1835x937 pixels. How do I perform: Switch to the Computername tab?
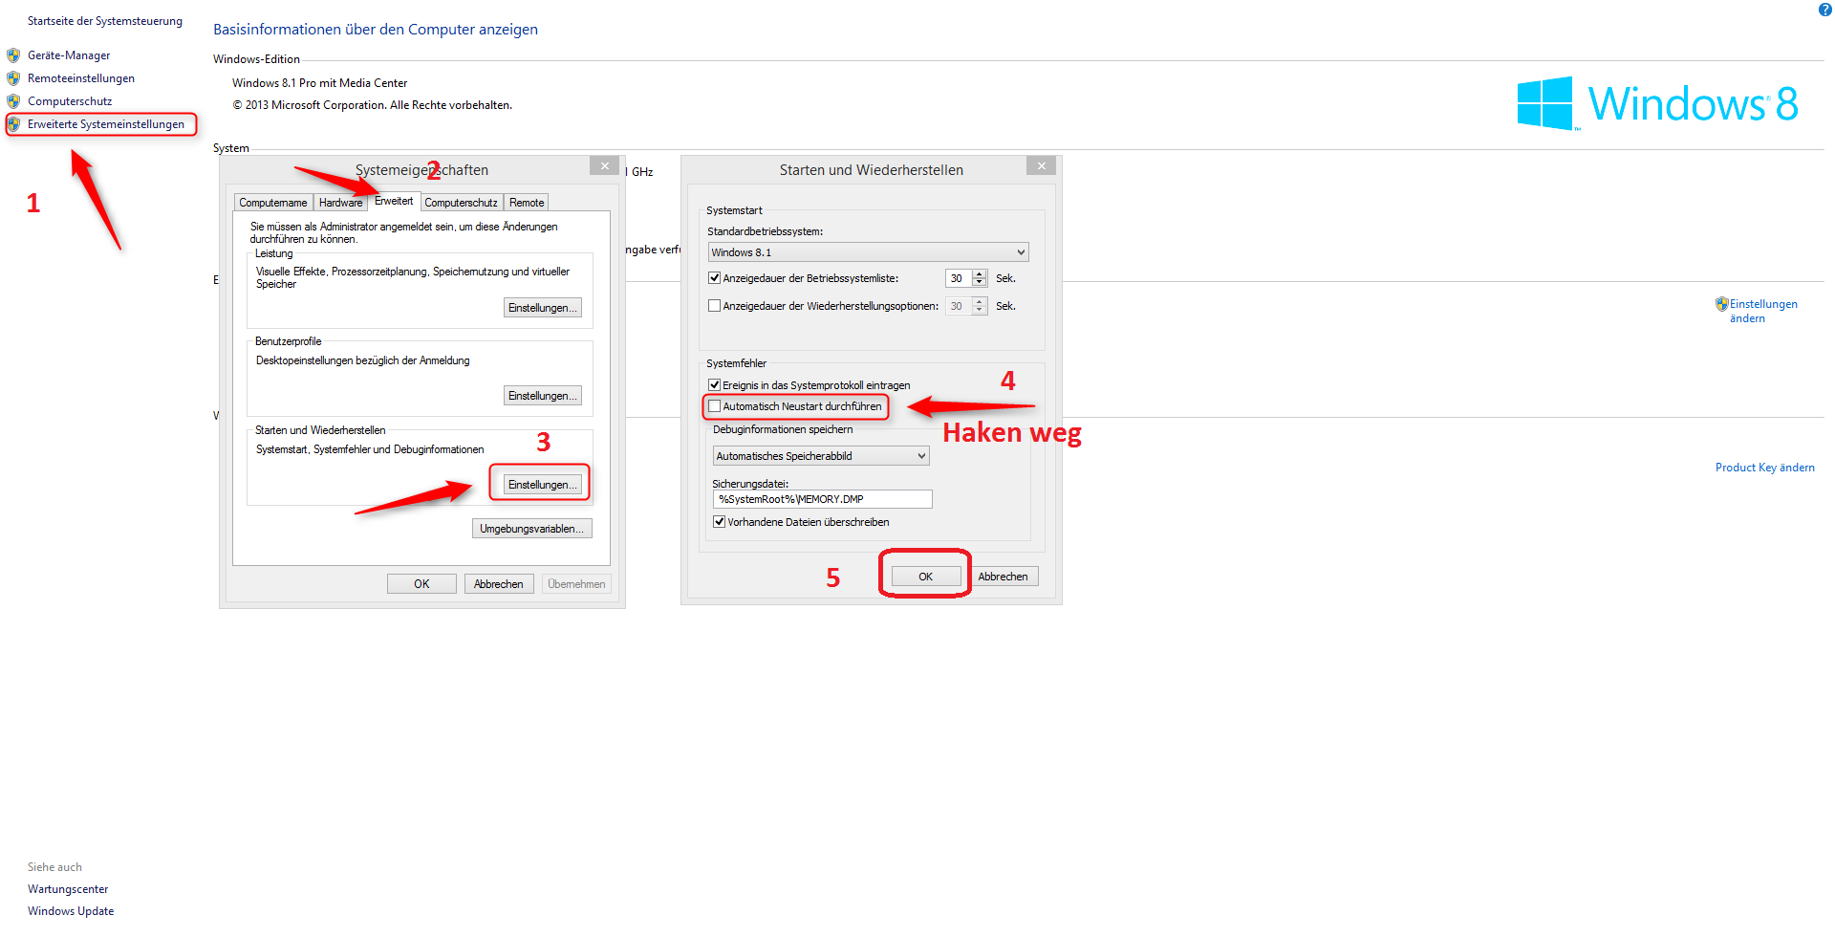[273, 203]
